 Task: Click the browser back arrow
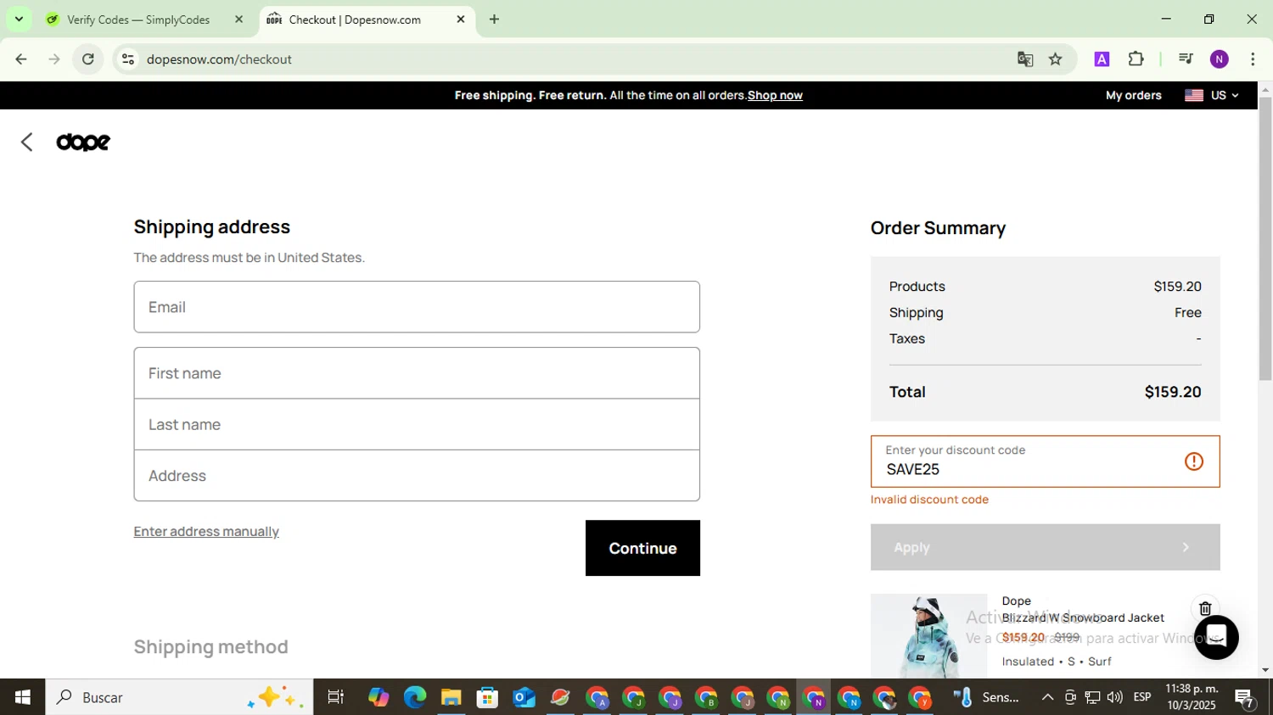pyautogui.click(x=21, y=59)
